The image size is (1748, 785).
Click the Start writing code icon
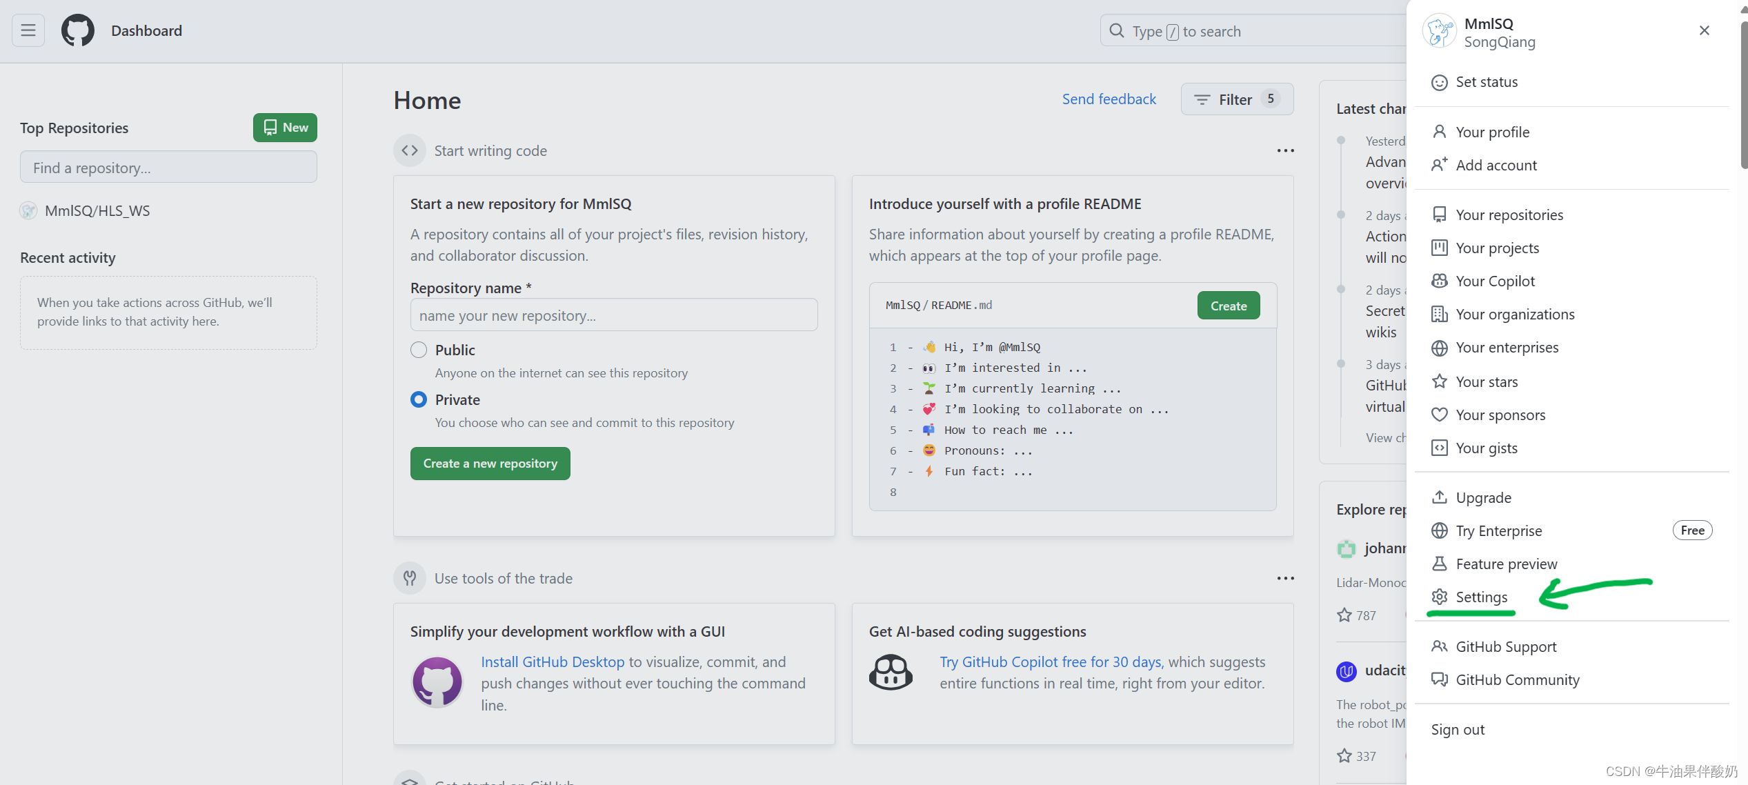pyautogui.click(x=410, y=150)
